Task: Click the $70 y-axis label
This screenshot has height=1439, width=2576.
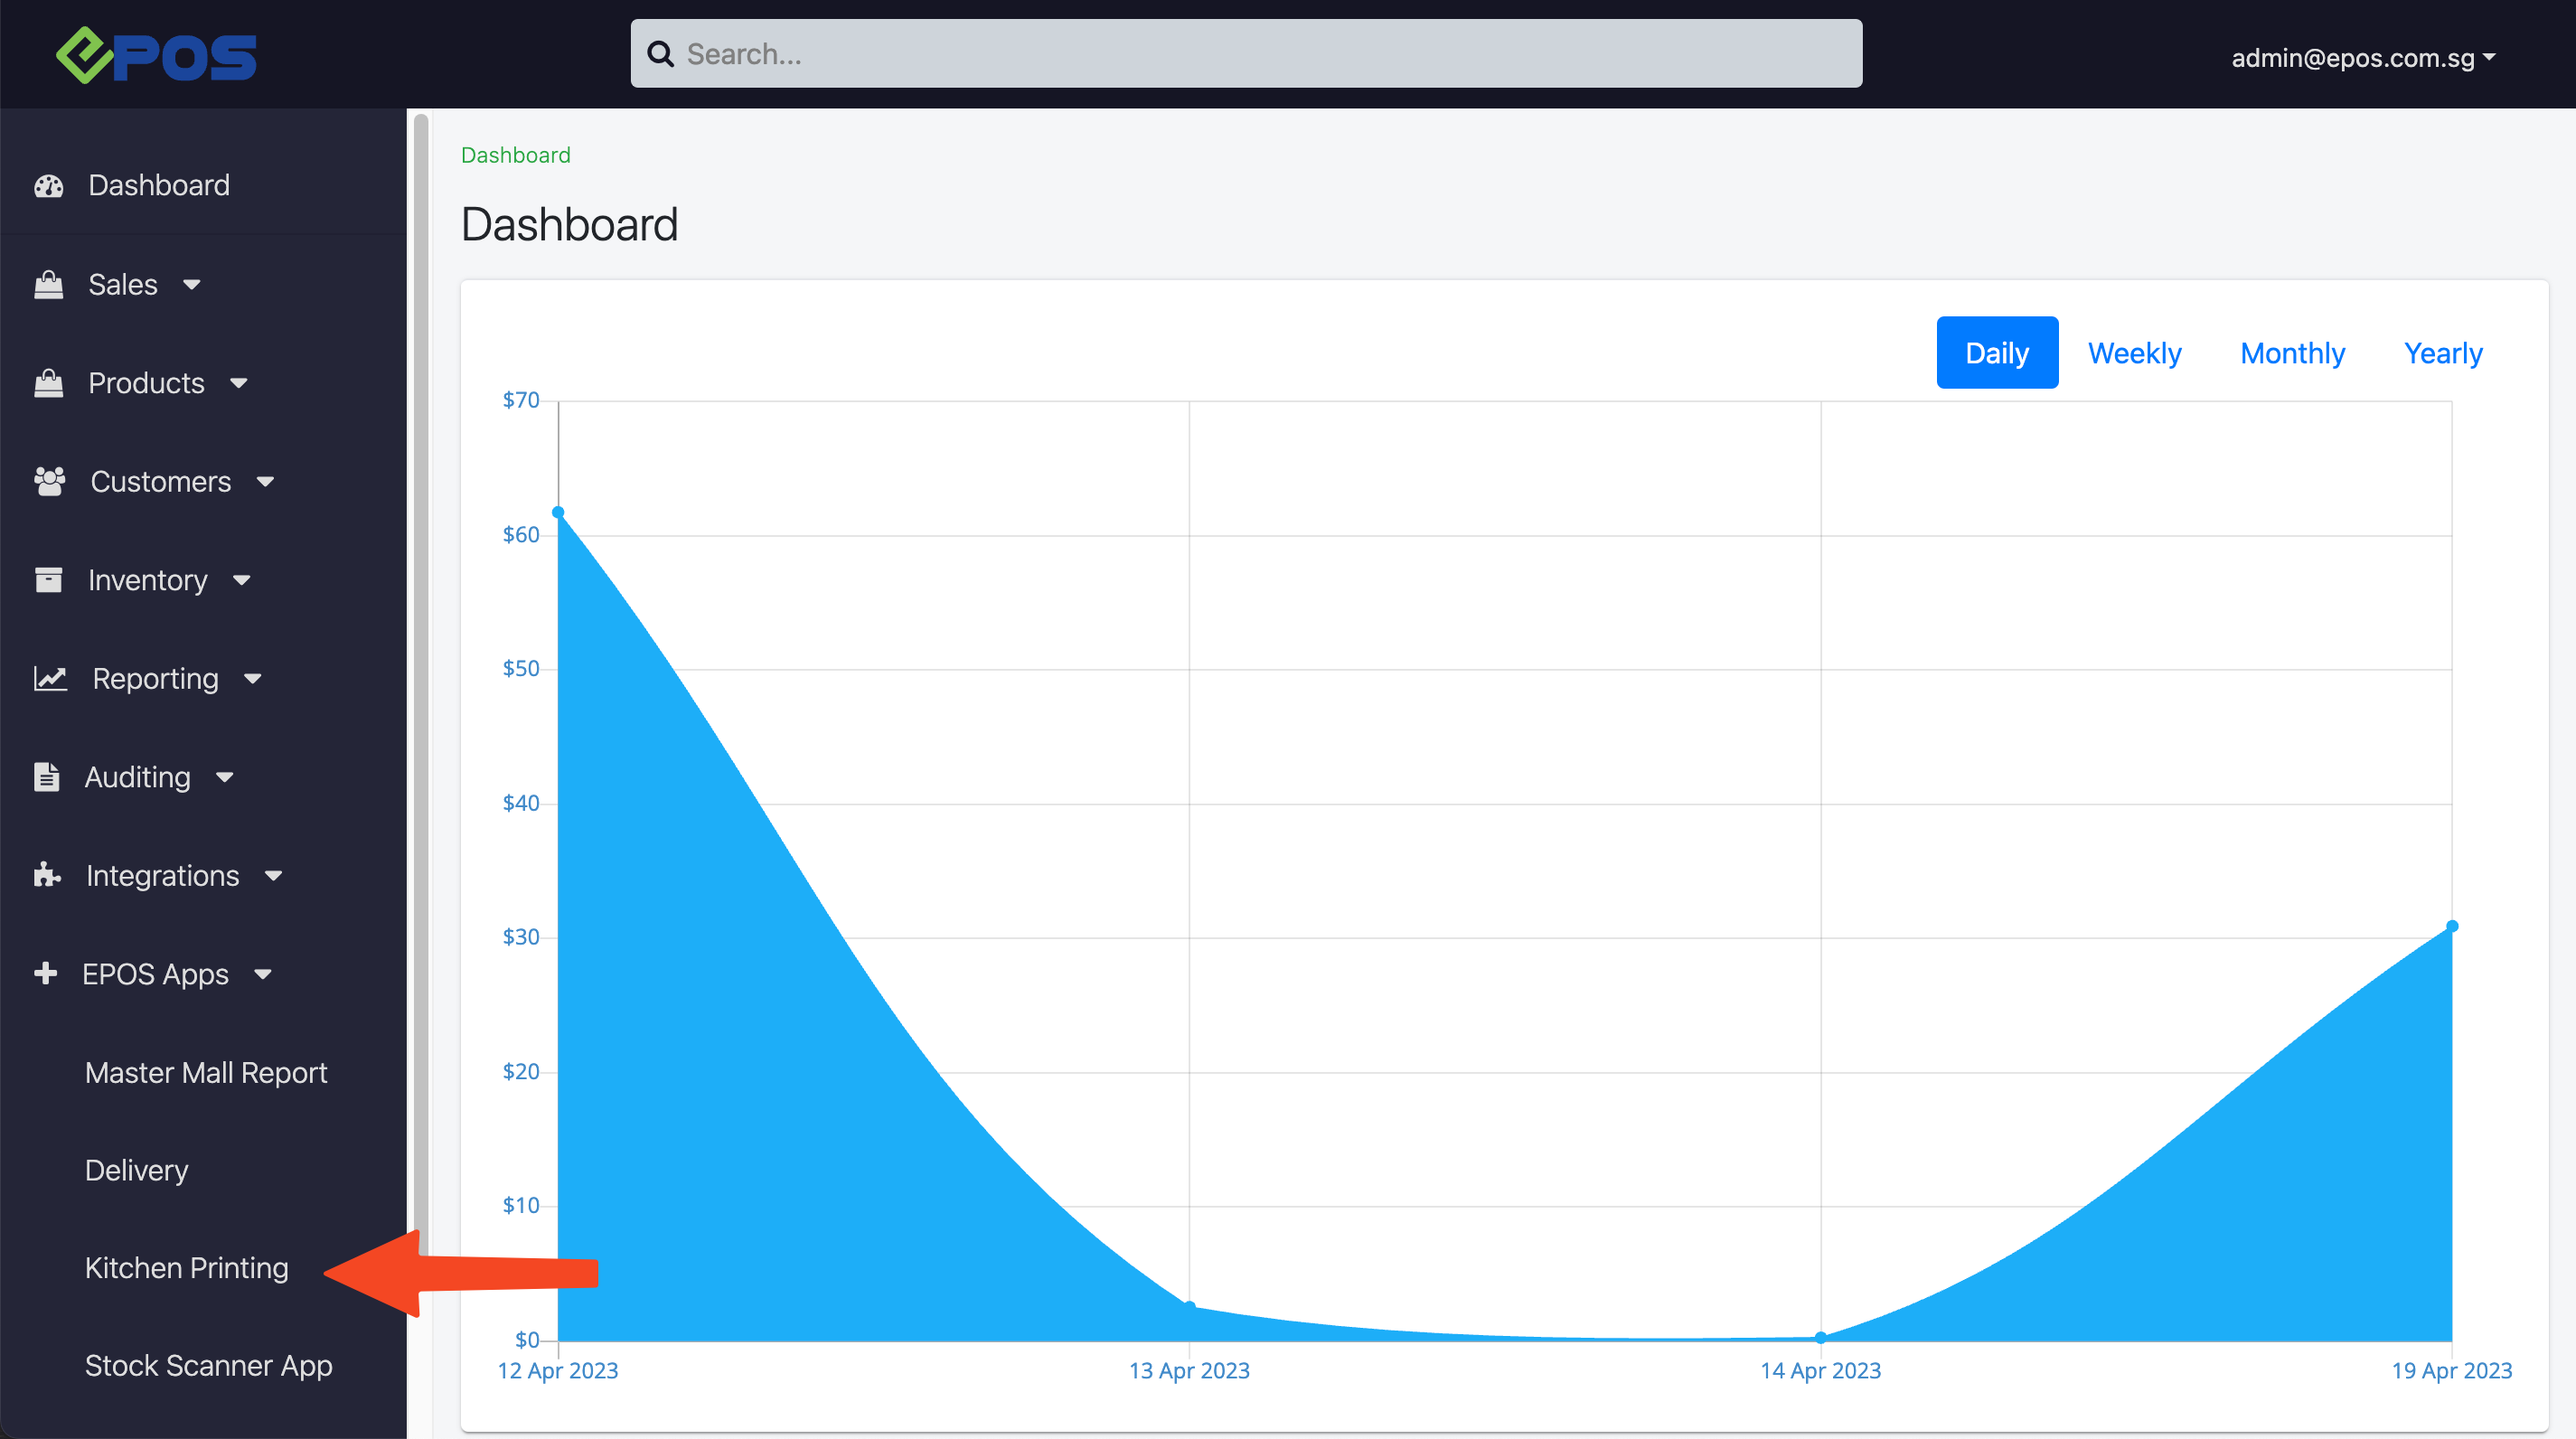Action: (x=520, y=400)
